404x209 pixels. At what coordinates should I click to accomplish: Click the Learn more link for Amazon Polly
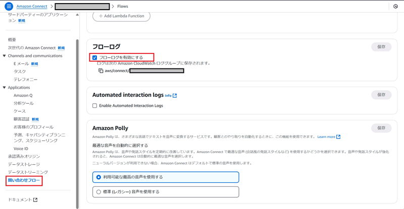[326, 137]
